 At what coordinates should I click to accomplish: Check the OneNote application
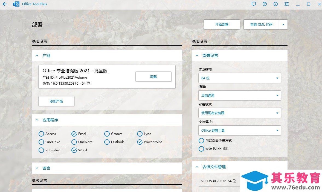click(x=74, y=142)
